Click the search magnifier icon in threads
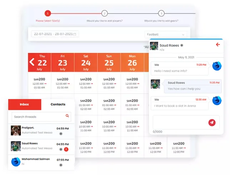Screen dimensions: 230x175 [67, 116]
